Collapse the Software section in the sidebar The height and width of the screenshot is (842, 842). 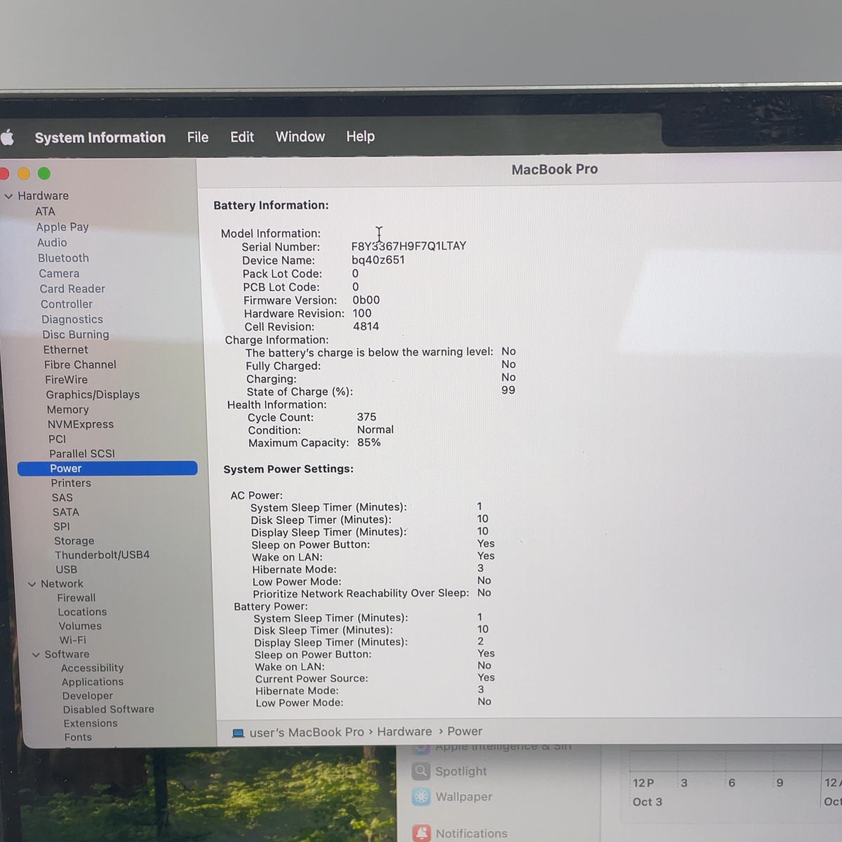tap(36, 655)
